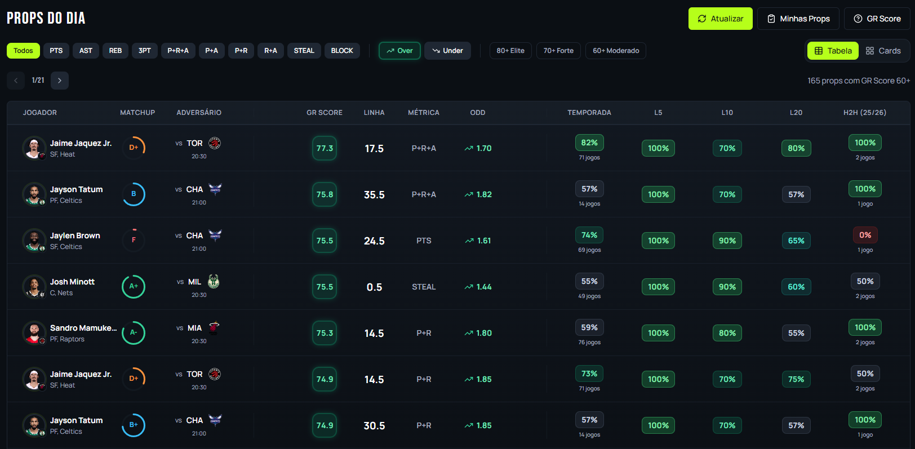
Task: Click the Miami Heat logo beside MIA
Action: tap(214, 328)
